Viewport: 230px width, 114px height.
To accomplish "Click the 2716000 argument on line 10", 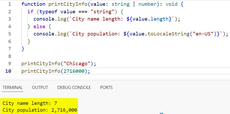I will tap(74, 71).
